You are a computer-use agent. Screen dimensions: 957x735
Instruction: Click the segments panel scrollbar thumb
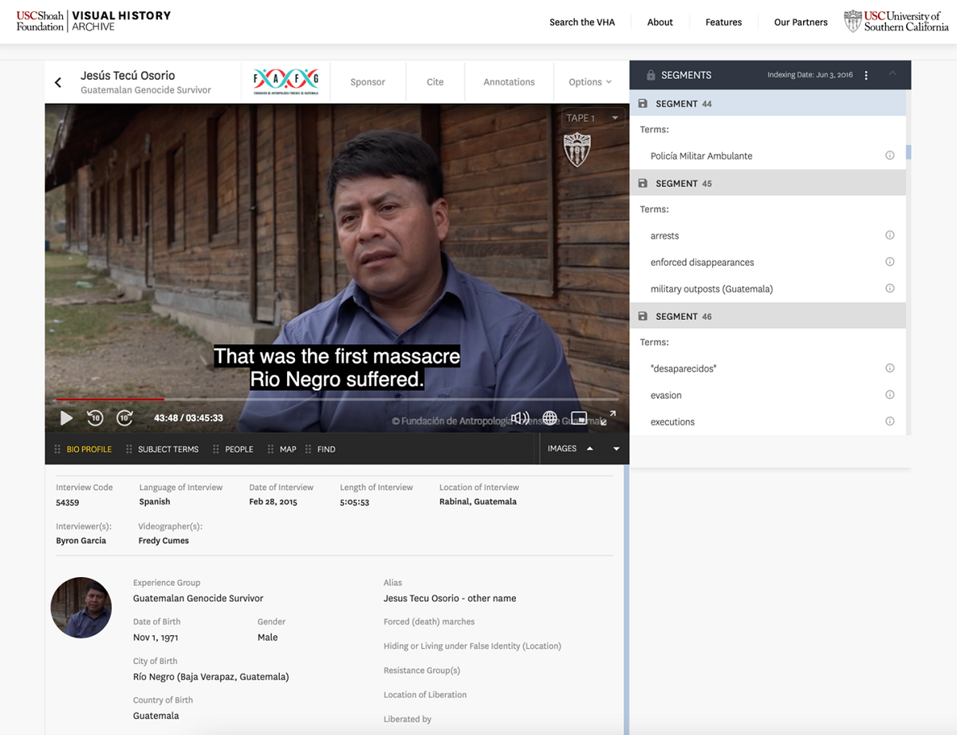[908, 152]
